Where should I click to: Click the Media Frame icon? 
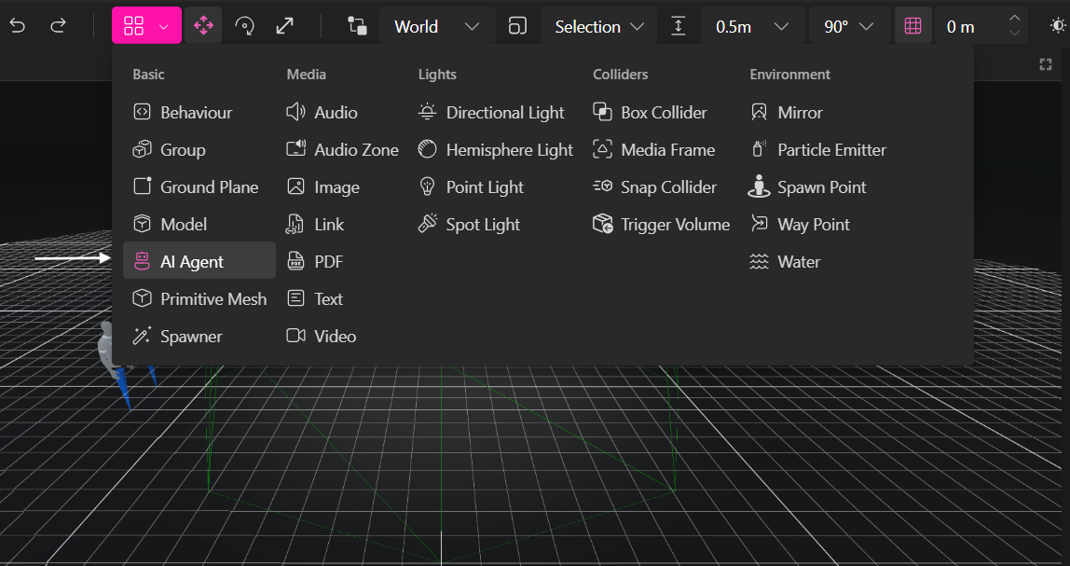tap(602, 149)
